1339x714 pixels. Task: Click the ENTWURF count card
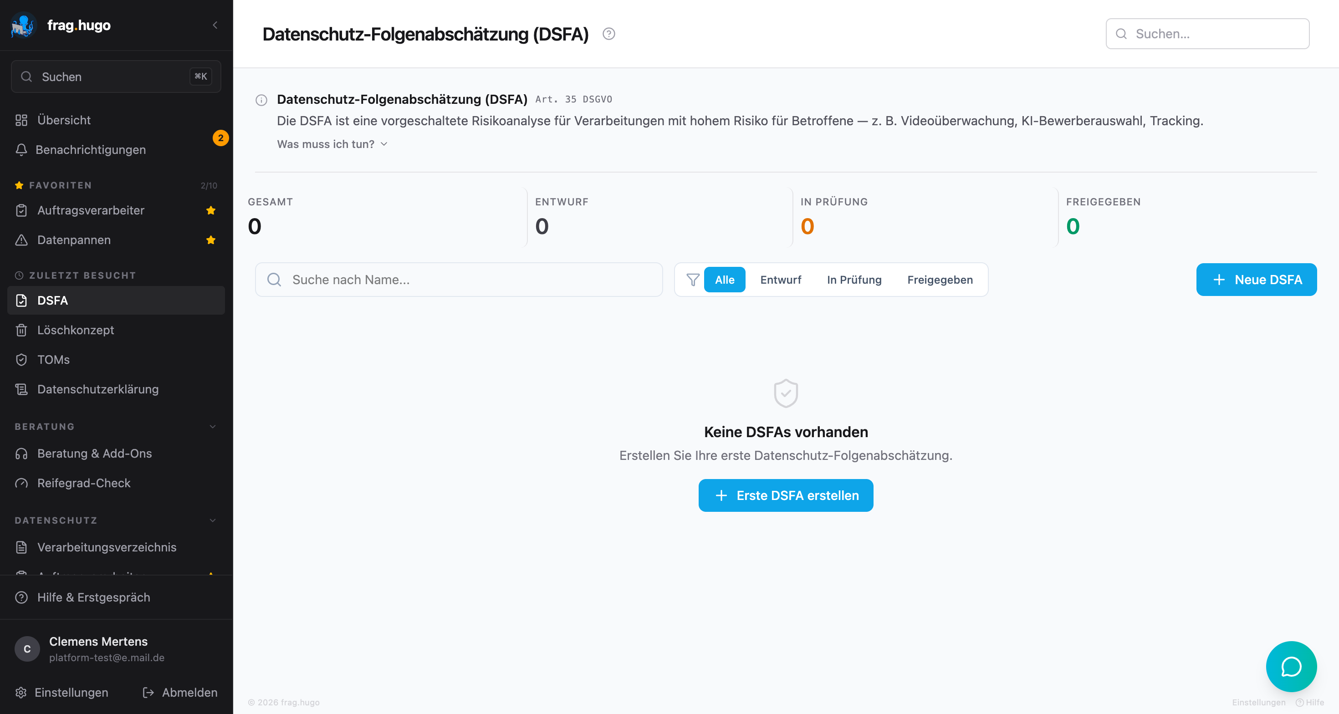[660, 217]
